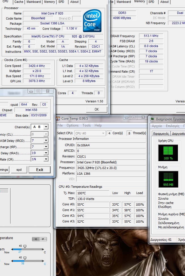Open the SPD tab in right CPU-Z window
Screen dimensions: 185x276
click(151, 2)
